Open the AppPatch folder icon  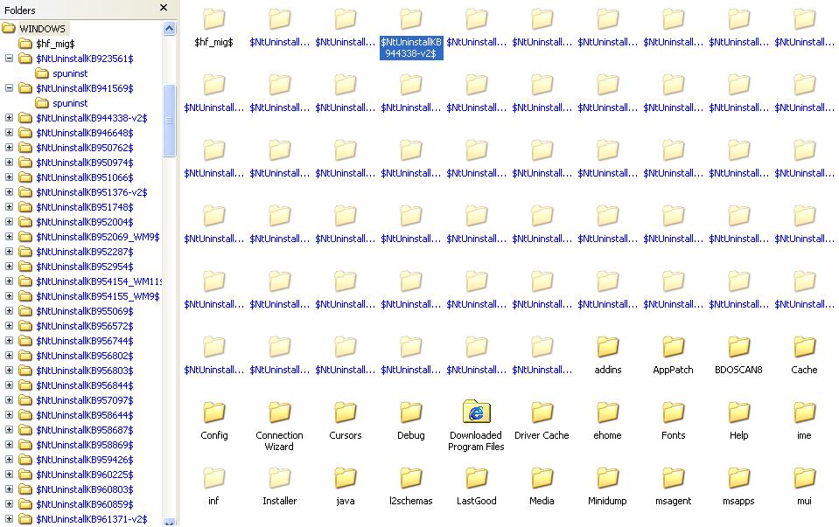pos(673,347)
